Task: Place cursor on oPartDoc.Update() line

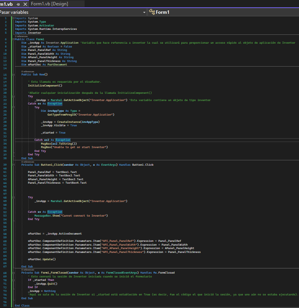Action: tap(42, 259)
